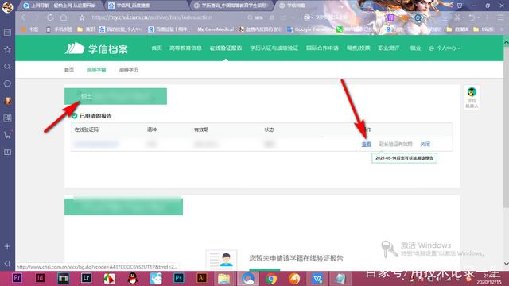Click 关闭 link in report row
Screen dimensions: 509x286
click(x=425, y=144)
